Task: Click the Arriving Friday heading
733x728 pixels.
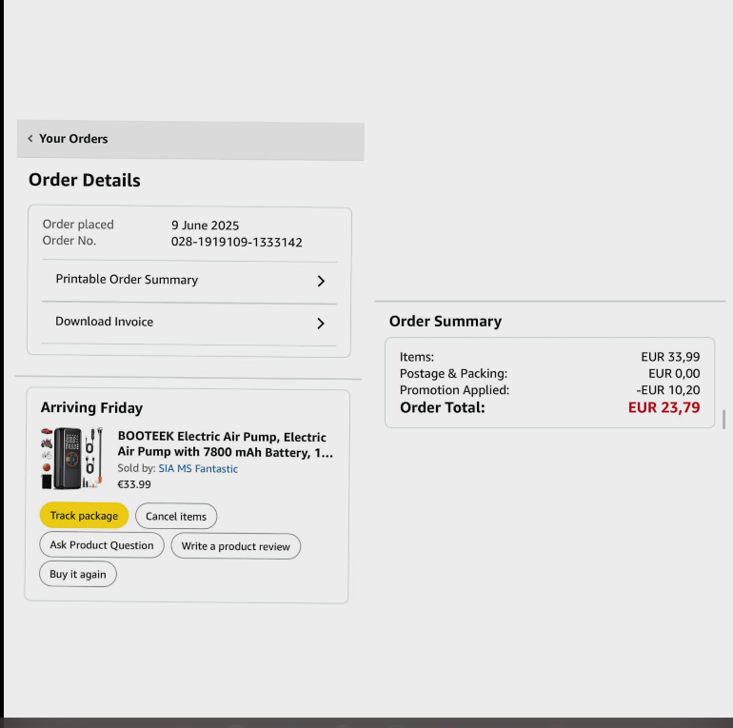Action: coord(91,407)
